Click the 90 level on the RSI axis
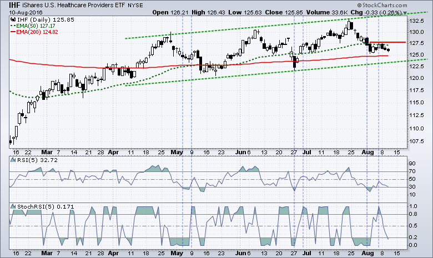This screenshot has height=258, width=433. (412, 164)
